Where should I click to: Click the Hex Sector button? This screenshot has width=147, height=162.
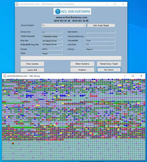point(109,70)
